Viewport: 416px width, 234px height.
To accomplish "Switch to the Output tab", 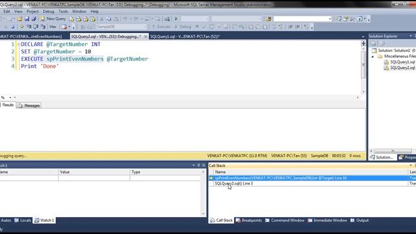I will tap(359, 220).
